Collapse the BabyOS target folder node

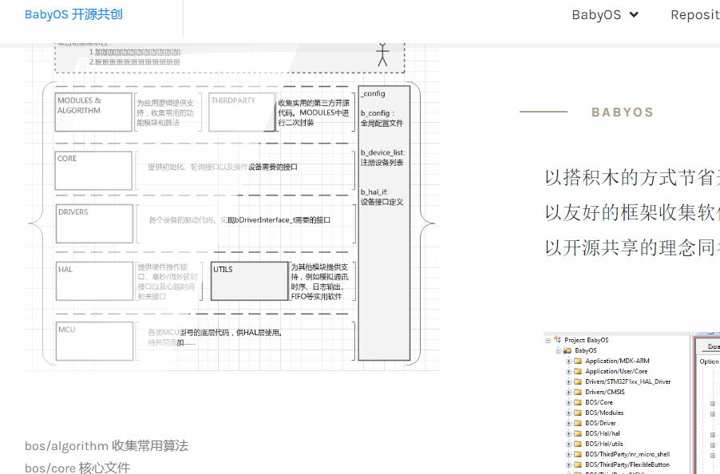pyautogui.click(x=558, y=350)
